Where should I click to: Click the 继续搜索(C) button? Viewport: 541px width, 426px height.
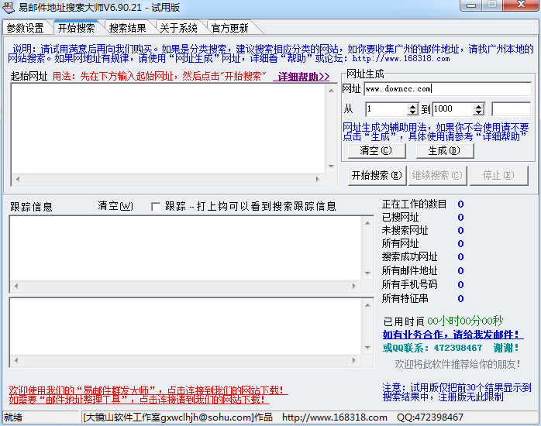click(437, 175)
